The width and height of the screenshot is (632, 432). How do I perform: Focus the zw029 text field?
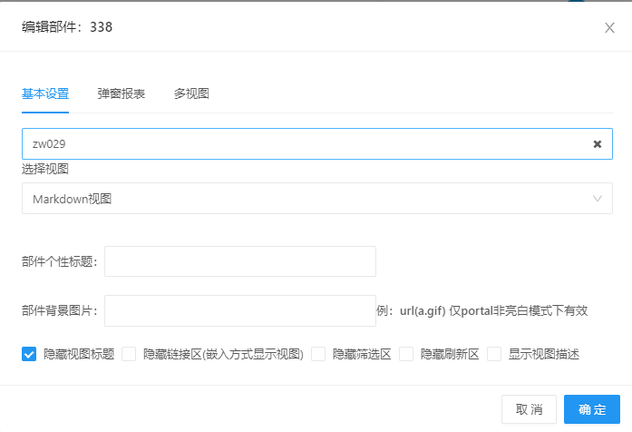click(x=299, y=144)
